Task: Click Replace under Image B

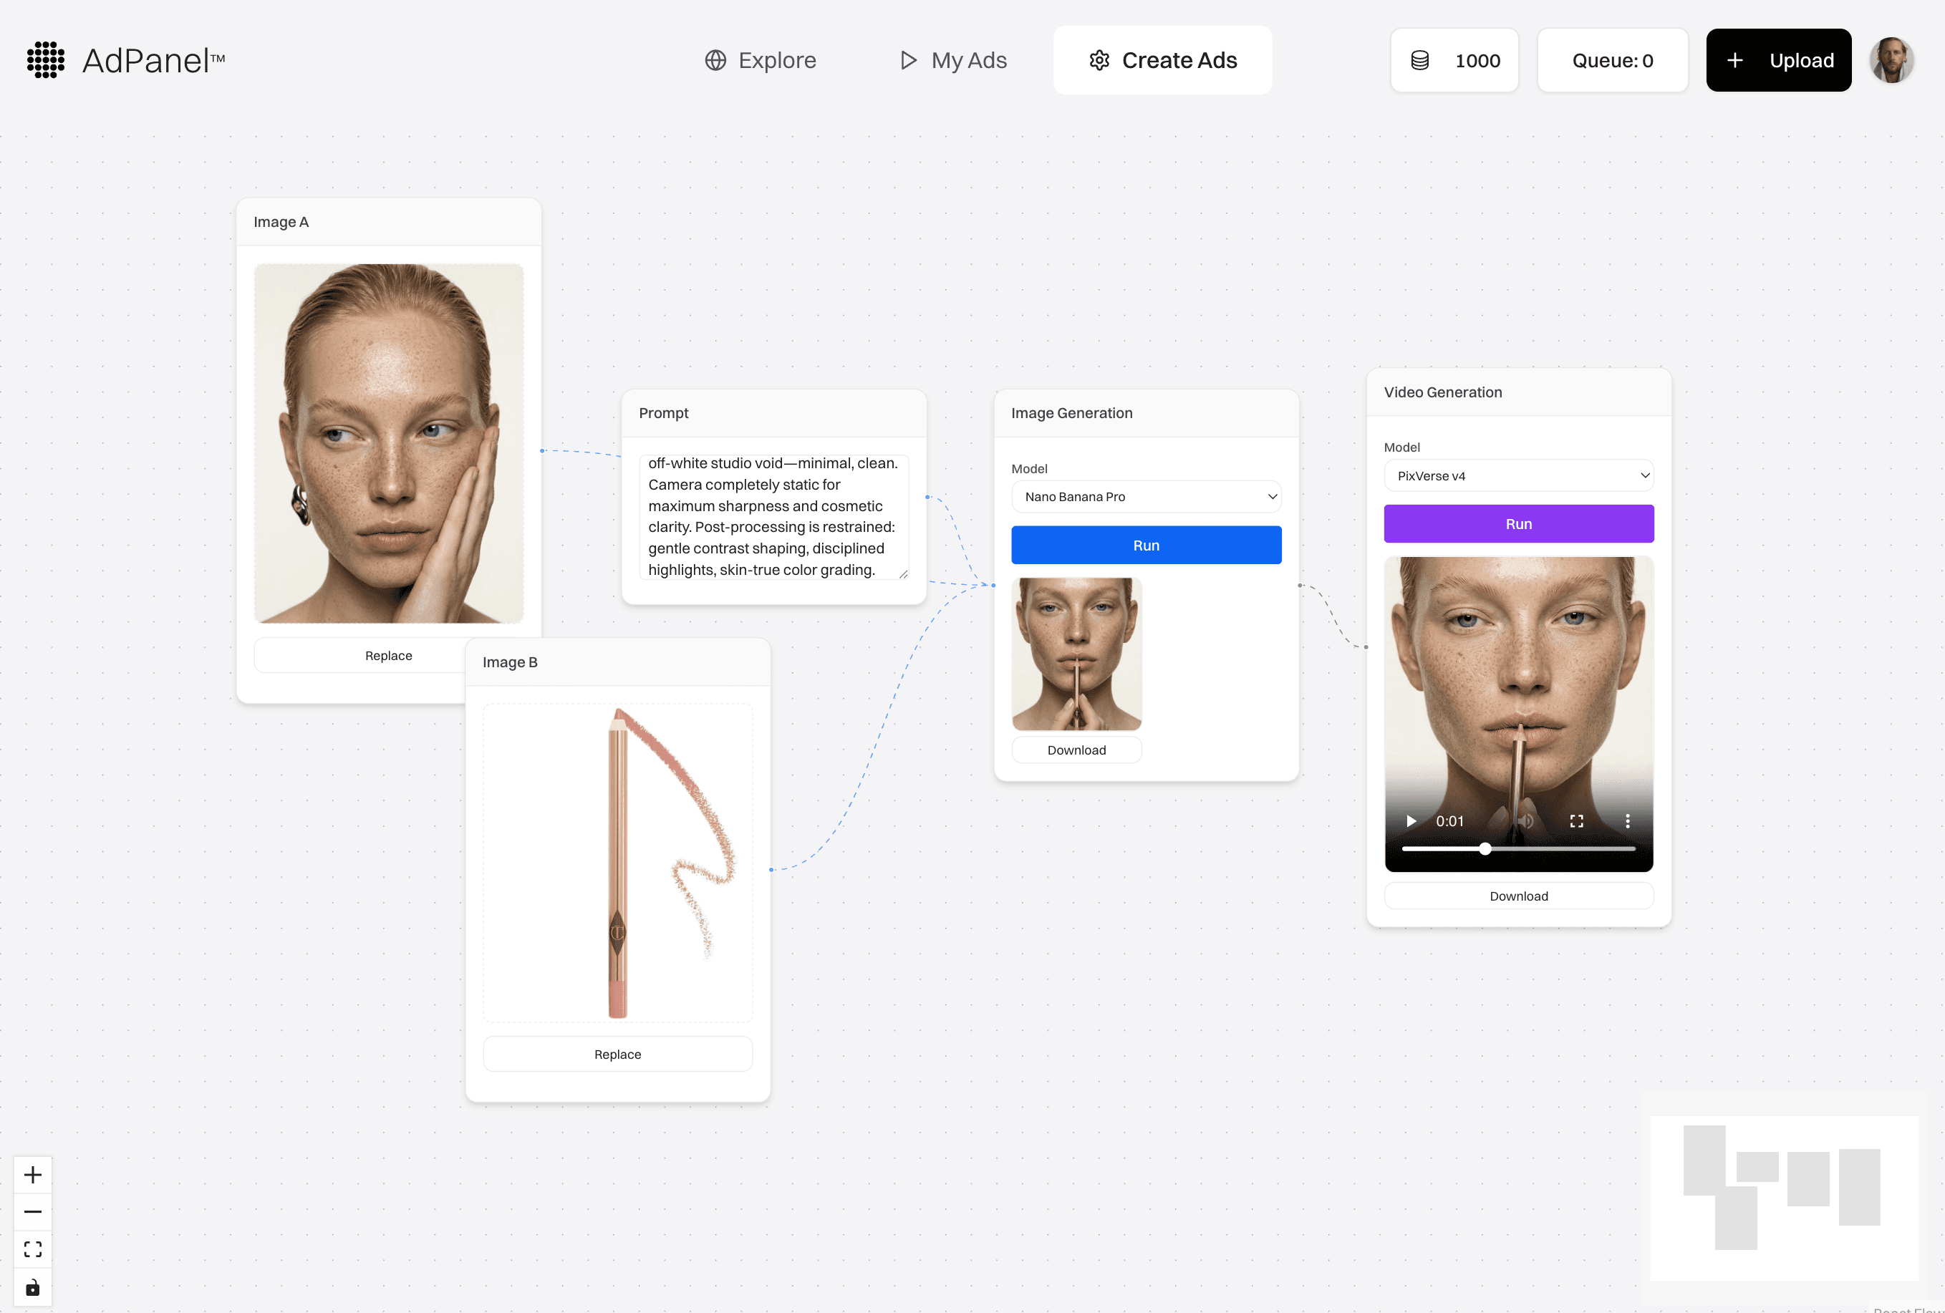Action: coord(617,1055)
